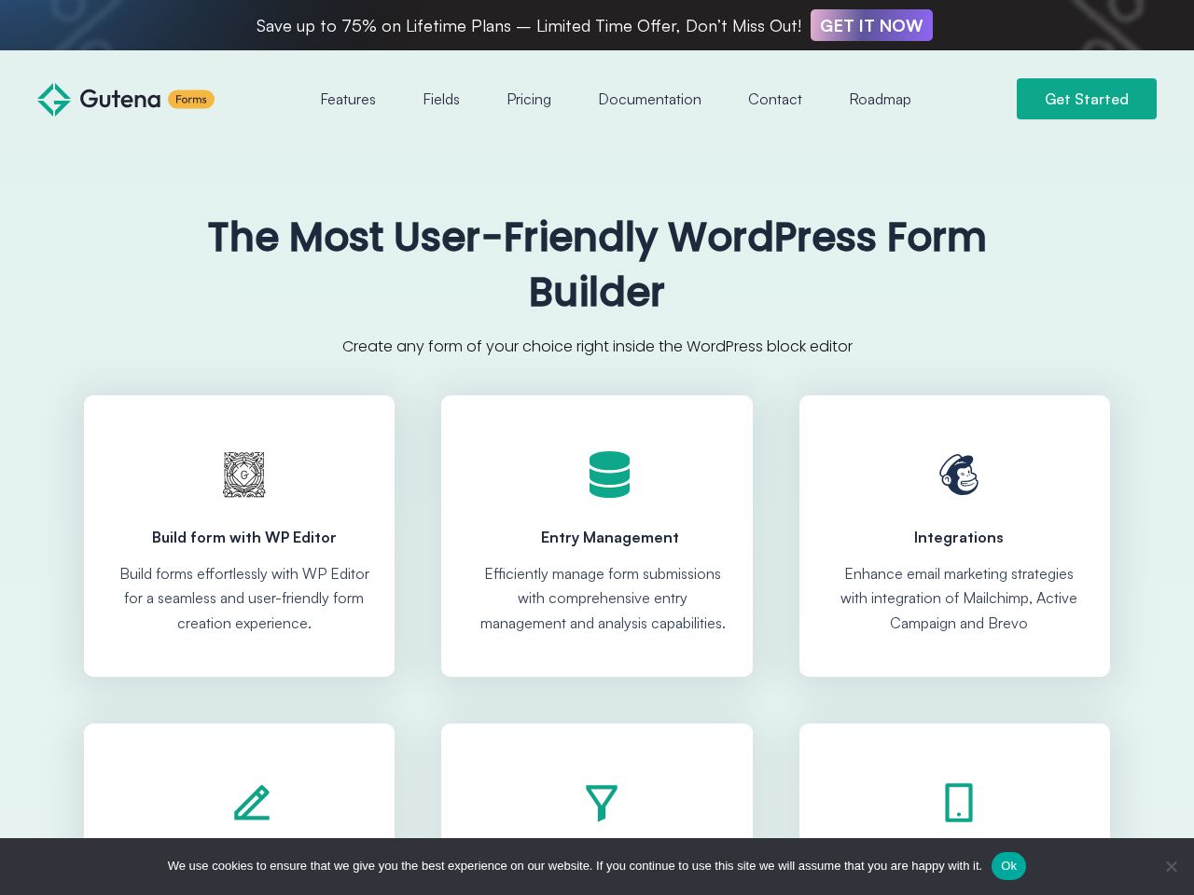Click the Entry Management database icon
The image size is (1194, 895).
coord(609,475)
